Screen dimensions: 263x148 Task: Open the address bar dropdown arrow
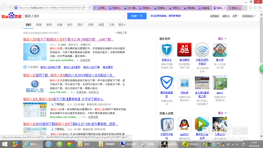click(x=87, y=8)
